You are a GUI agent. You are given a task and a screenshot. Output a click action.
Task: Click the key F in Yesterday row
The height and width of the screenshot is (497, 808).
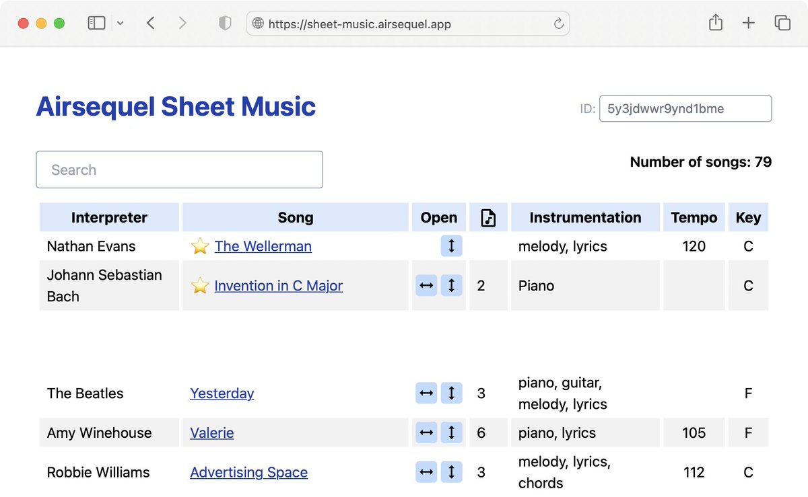tap(748, 393)
